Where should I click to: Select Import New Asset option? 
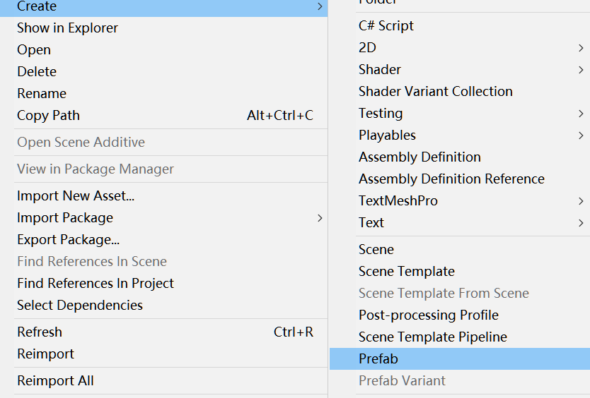(76, 195)
